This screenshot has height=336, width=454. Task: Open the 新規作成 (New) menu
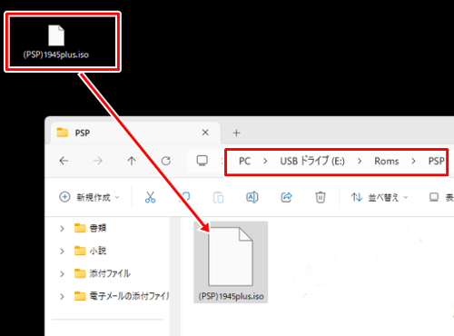(89, 197)
